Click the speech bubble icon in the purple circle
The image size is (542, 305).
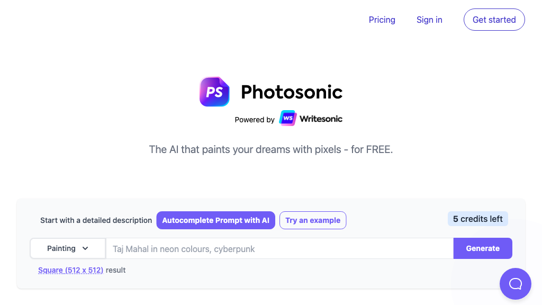tap(515, 284)
